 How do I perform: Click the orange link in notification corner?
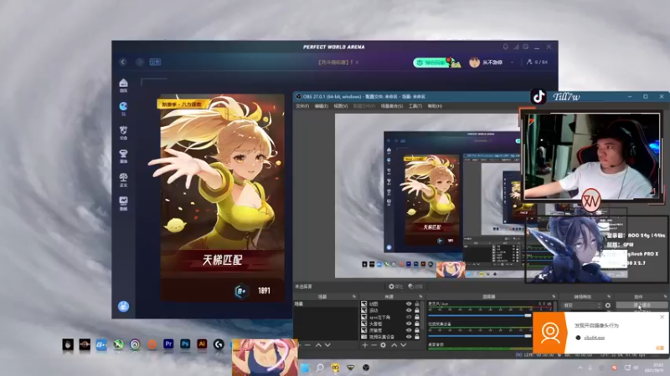click(x=660, y=348)
